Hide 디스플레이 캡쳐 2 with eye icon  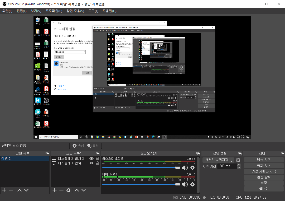[91, 158]
